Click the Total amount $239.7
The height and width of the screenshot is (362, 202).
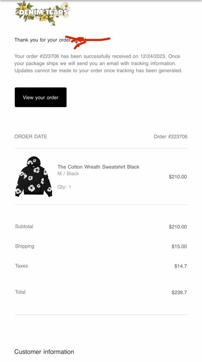coord(179,293)
